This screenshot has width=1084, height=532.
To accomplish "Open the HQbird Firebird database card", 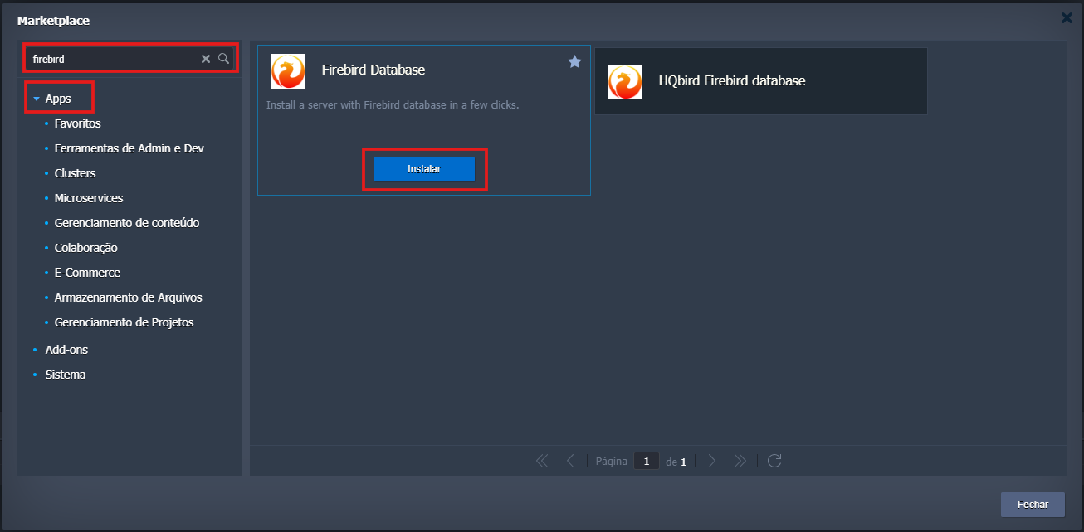I will point(760,81).
